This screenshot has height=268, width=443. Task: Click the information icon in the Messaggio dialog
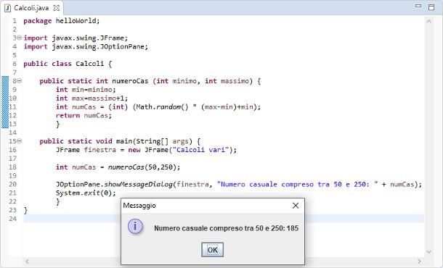coord(135,226)
